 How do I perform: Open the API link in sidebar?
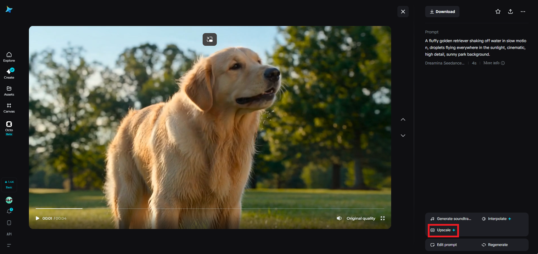pos(9,234)
